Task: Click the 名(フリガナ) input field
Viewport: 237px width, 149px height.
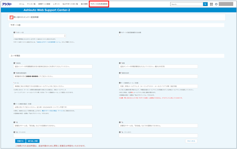Action: pyautogui.click(x=158, y=135)
